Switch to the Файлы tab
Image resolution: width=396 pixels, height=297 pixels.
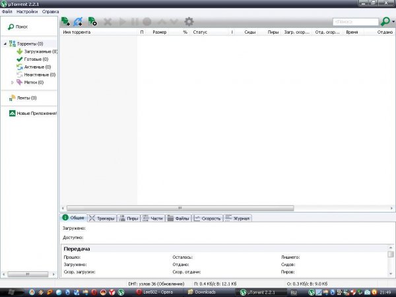(178, 218)
